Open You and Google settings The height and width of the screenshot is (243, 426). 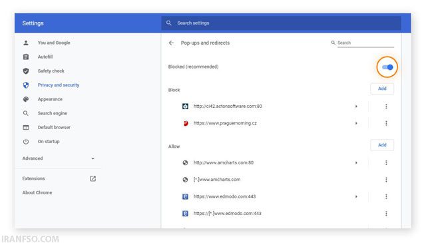[x=54, y=43]
